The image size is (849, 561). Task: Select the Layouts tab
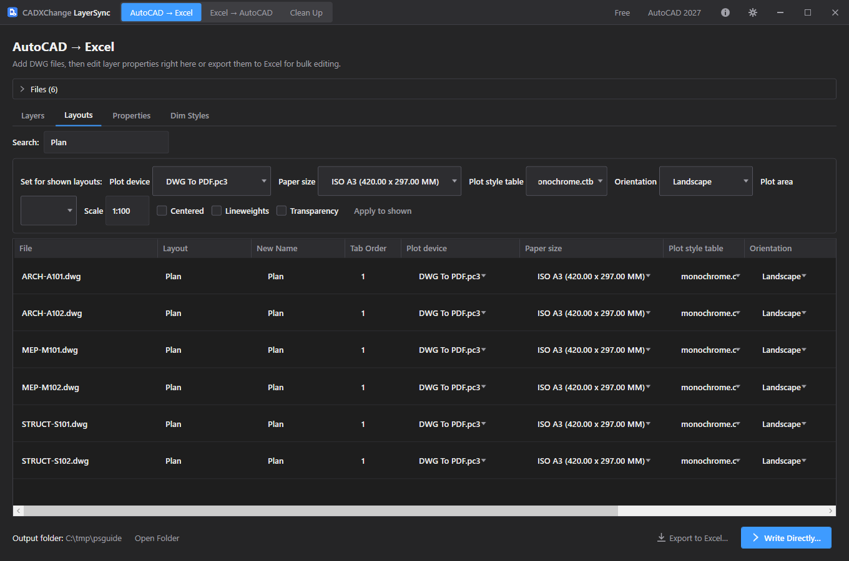[78, 115]
